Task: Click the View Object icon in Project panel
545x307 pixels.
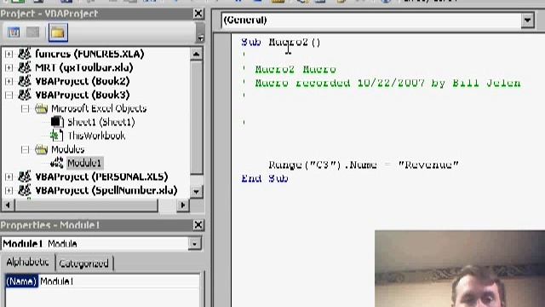Action: (33, 32)
